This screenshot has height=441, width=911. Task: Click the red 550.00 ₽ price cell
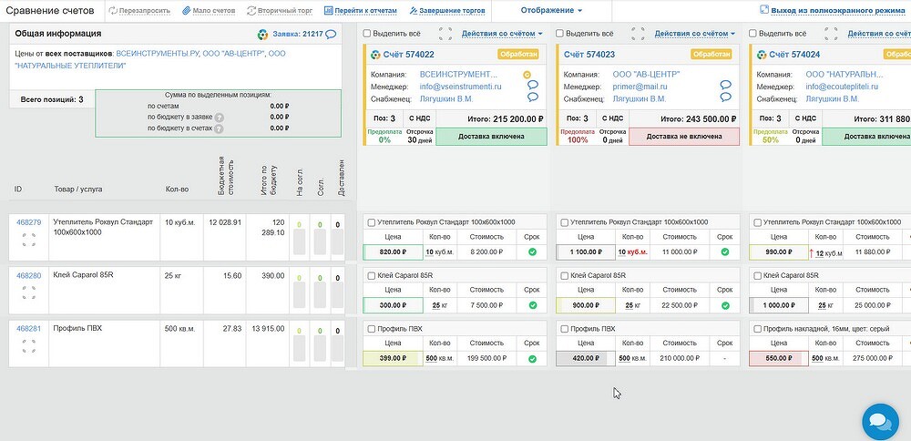pyautogui.click(x=776, y=359)
